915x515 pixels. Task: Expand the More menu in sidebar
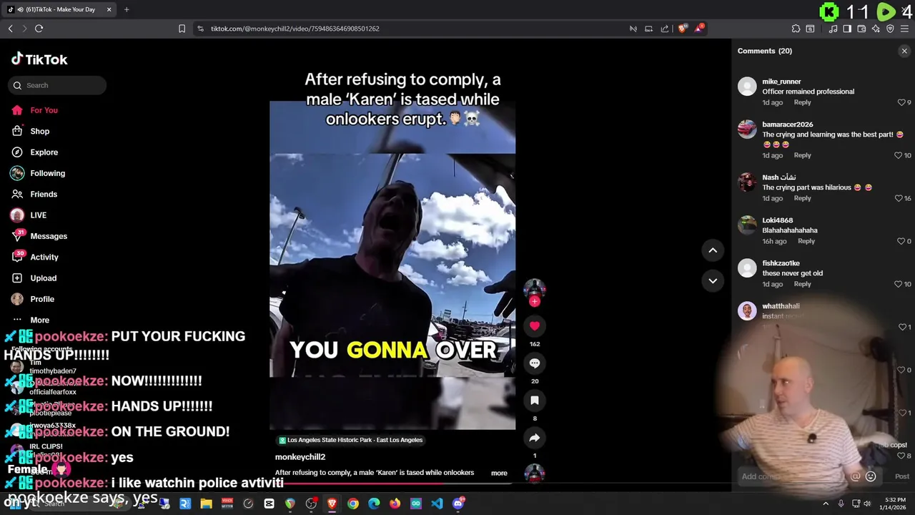coord(30,320)
